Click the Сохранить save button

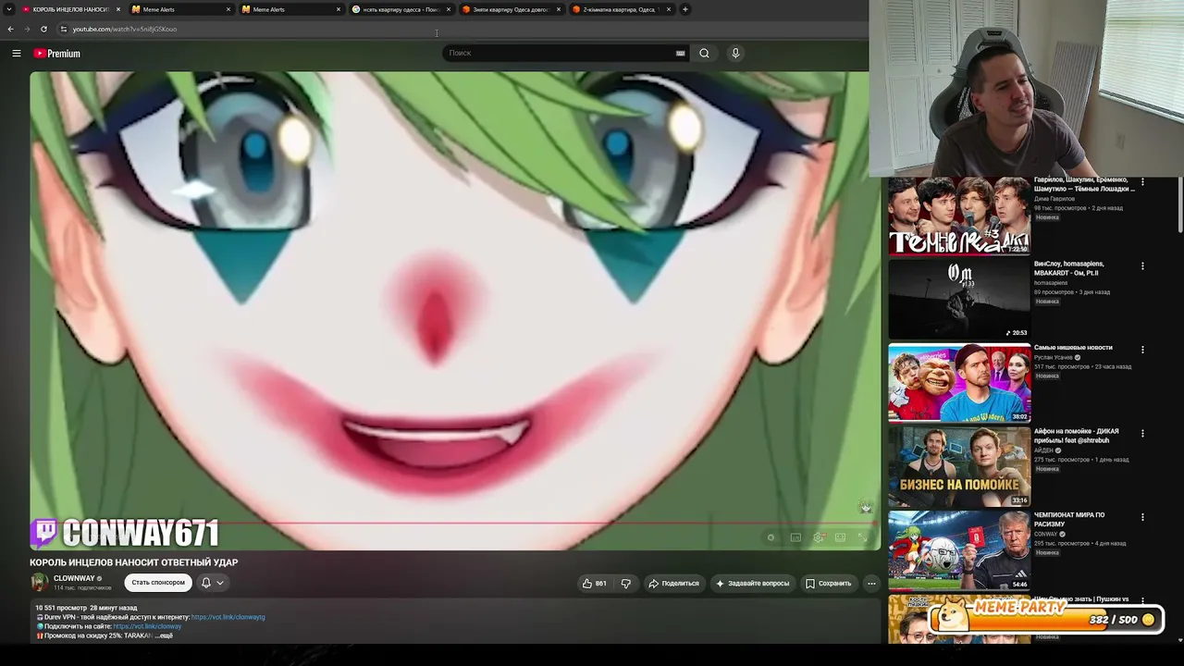(x=828, y=584)
